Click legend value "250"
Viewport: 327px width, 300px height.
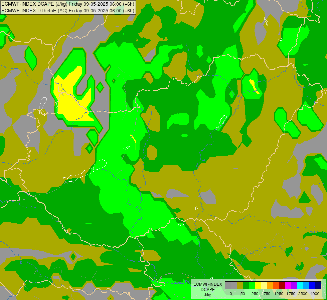point(255,294)
